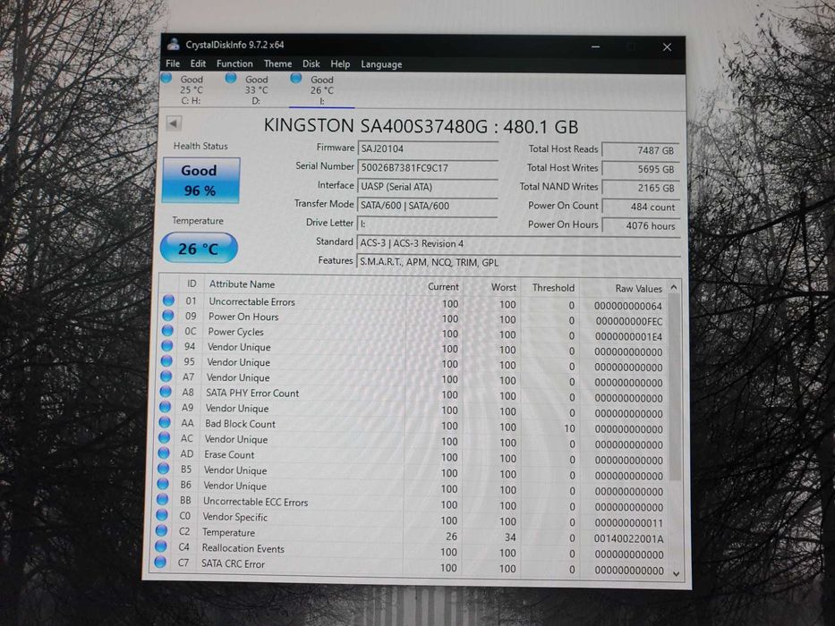Click the Raw Values column header
Viewport: 835px width, 626px height.
[638, 288]
